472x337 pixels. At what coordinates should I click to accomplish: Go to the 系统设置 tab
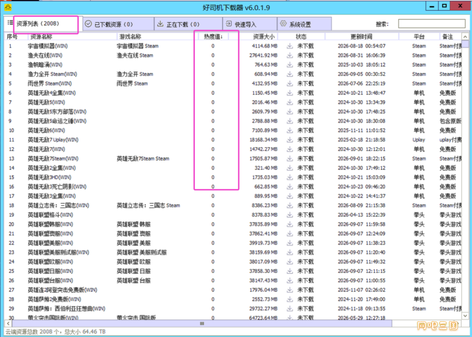[304, 24]
